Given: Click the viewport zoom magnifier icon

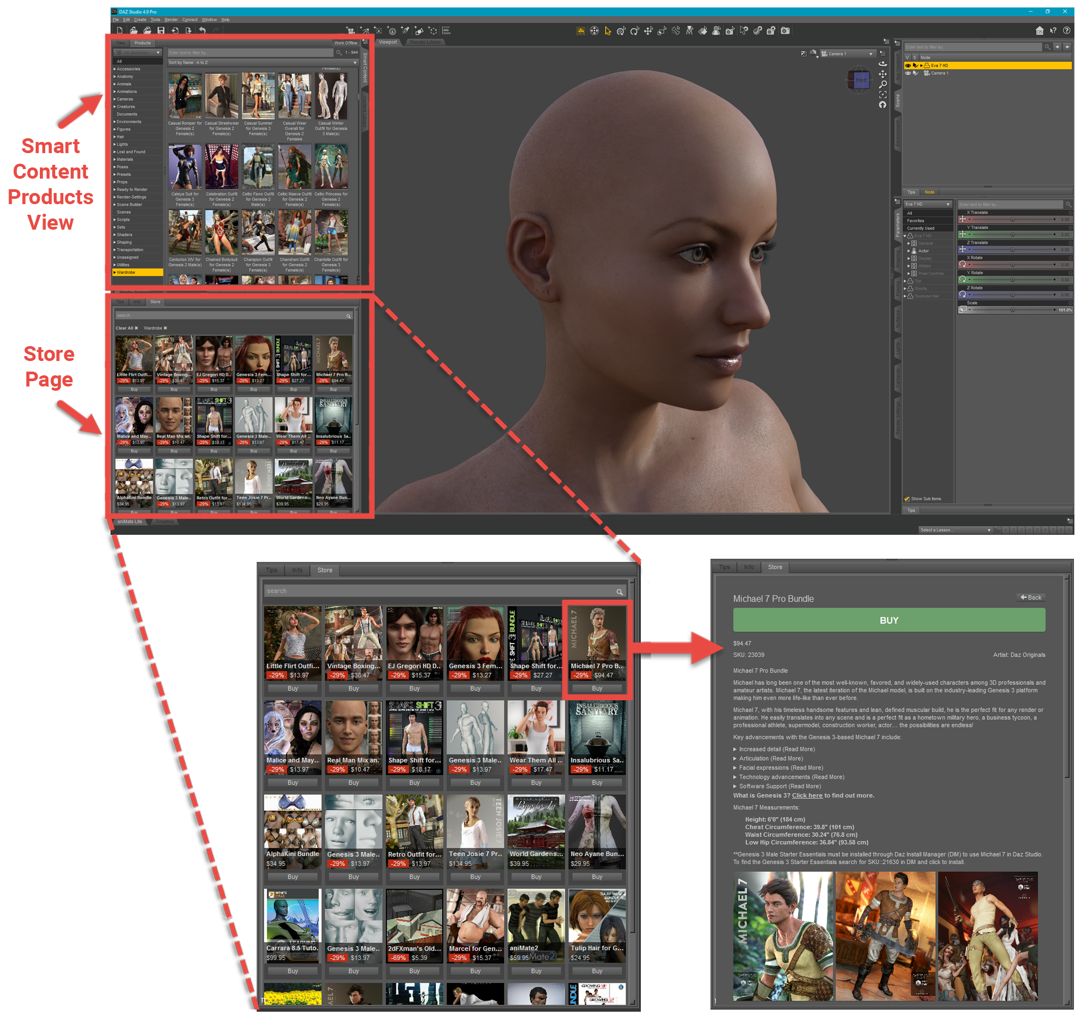Looking at the screenshot, I should [884, 85].
